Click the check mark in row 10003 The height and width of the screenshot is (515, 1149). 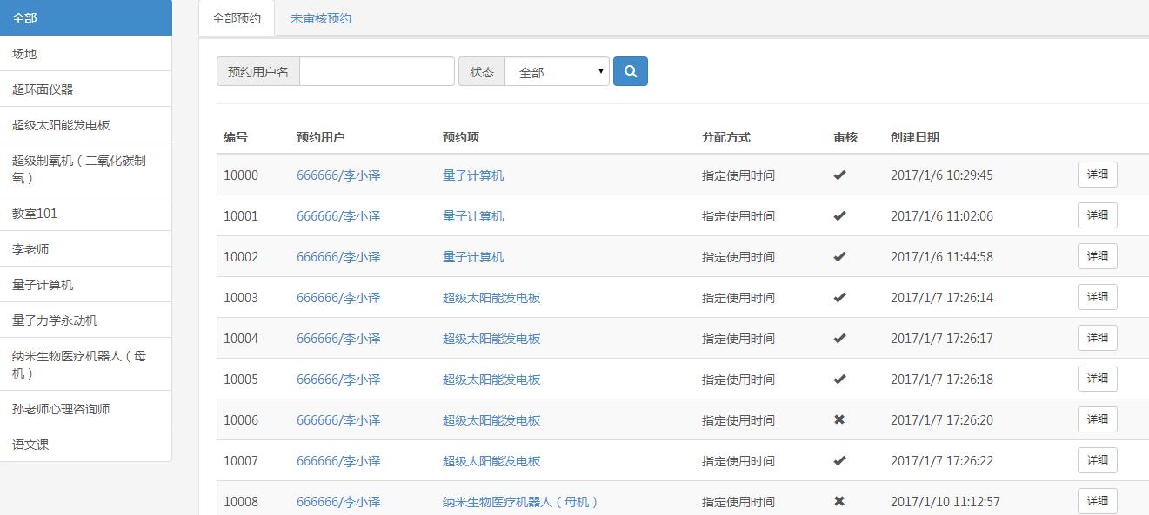pyautogui.click(x=839, y=297)
